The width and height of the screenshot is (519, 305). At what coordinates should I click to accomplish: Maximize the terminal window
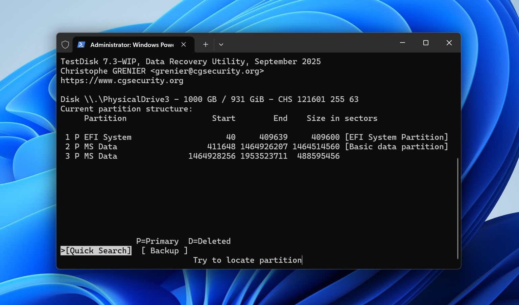coord(426,43)
